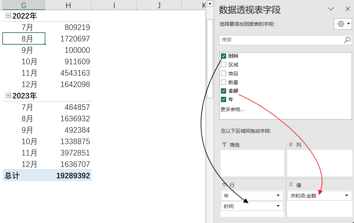This screenshot has height=223, width=354.
Task: Select value cell 492384
Action: 69,130
